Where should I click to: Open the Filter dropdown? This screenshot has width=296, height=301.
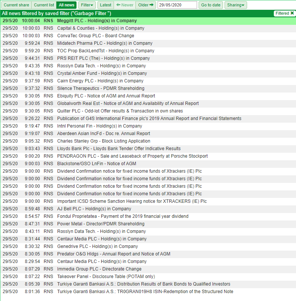coord(87,5)
